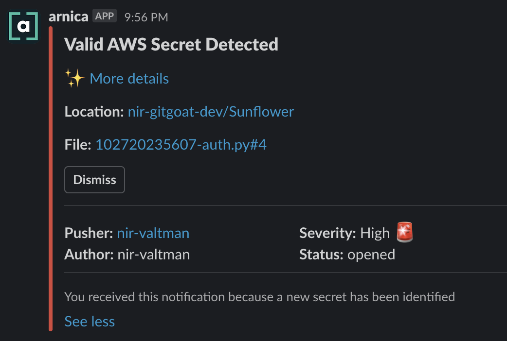Collapse the message with See less
Screen dimensions: 507x341
[x=90, y=321]
